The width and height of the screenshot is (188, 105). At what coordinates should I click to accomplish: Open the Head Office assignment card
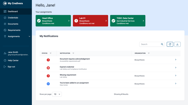tap(53, 21)
